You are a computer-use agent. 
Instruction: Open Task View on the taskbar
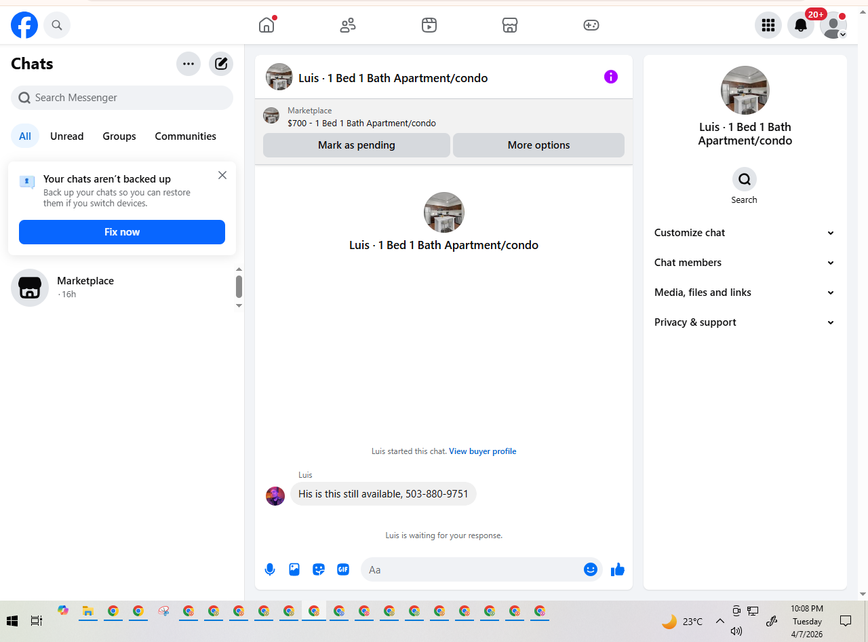[x=37, y=621]
